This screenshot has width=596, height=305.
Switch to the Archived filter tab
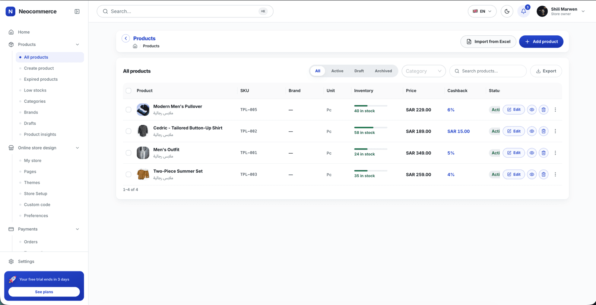click(383, 71)
